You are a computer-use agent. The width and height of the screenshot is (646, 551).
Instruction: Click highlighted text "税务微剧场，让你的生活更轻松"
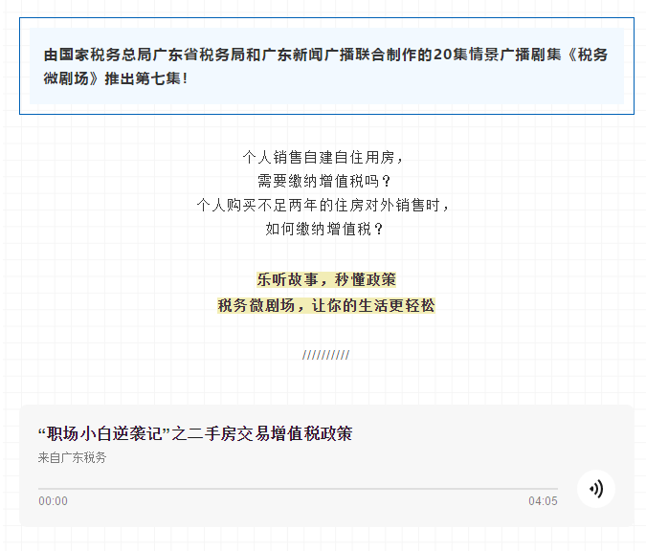click(x=325, y=305)
